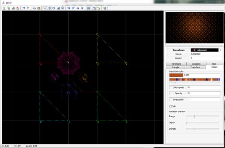
Task: Click the Color speed value field
Action: click(x=204, y=88)
